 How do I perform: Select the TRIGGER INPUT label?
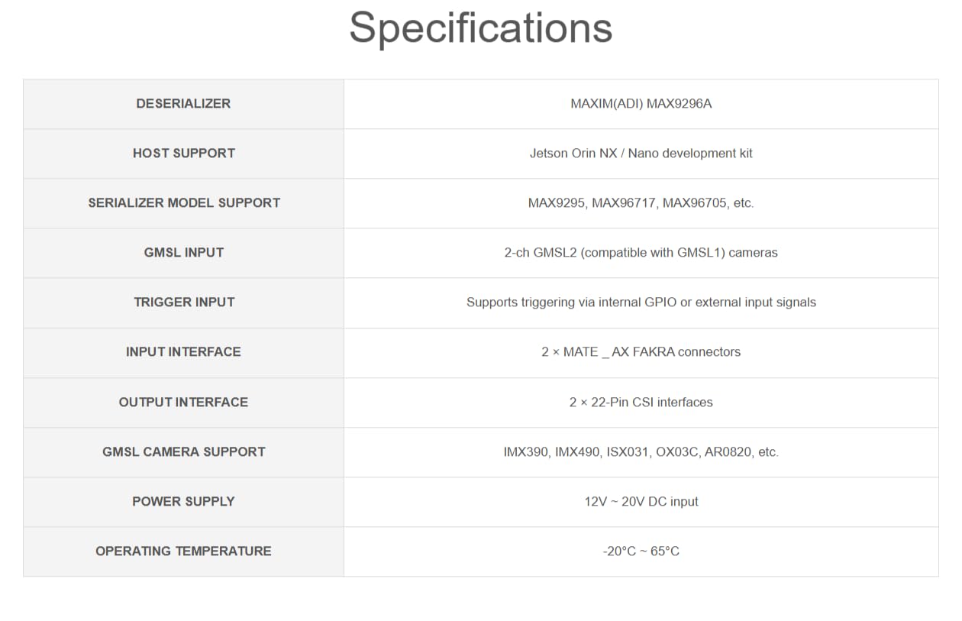[x=184, y=302]
